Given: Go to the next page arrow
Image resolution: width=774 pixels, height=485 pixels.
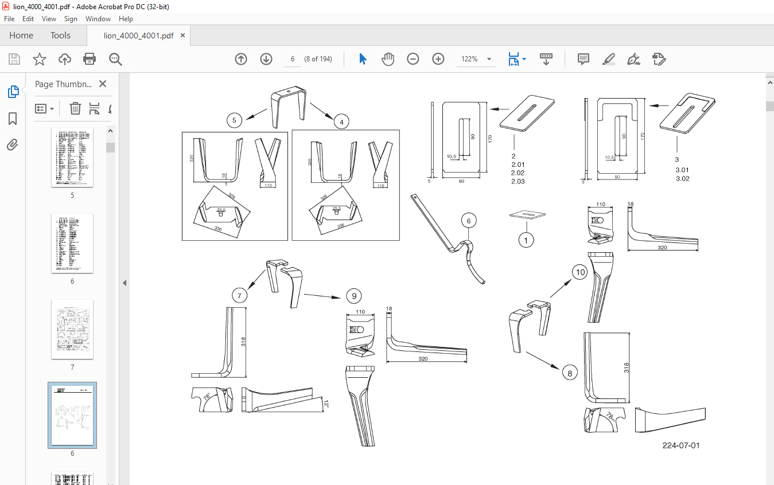Looking at the screenshot, I should point(266,59).
